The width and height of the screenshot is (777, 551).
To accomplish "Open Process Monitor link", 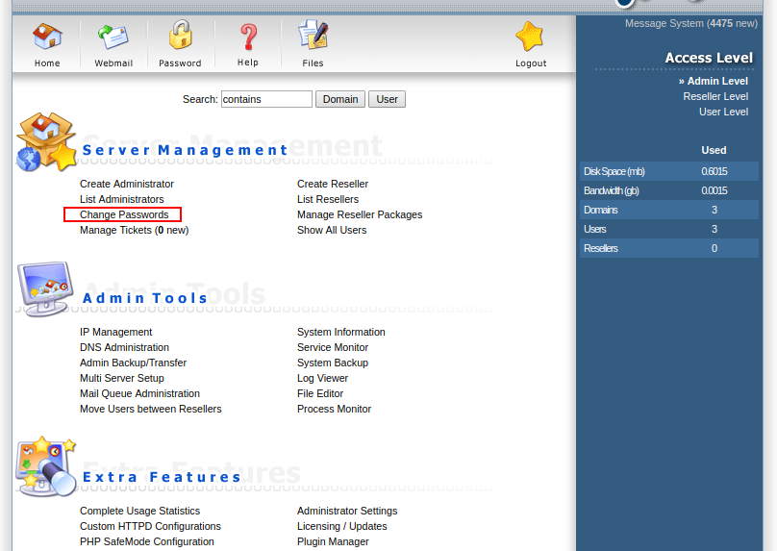I will (x=334, y=409).
